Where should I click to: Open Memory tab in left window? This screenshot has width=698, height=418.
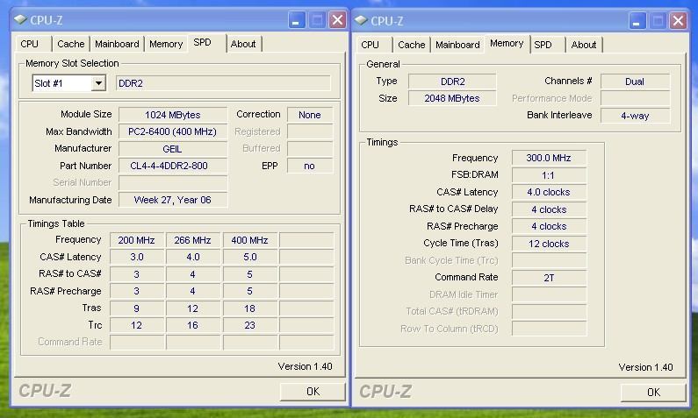coord(166,44)
